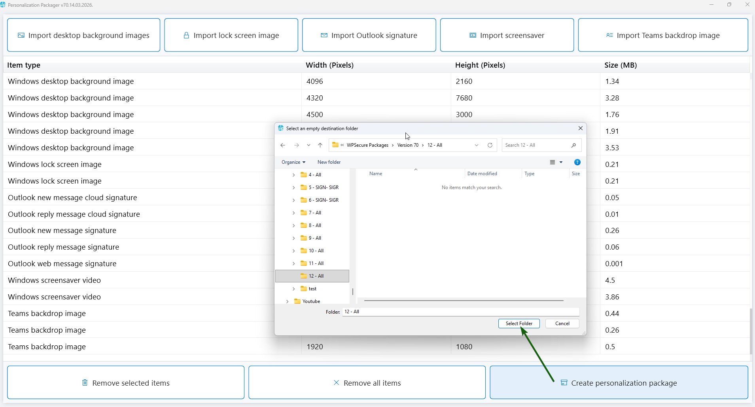The height and width of the screenshot is (407, 755).
Task: Close the destination folder dialog
Action: pyautogui.click(x=580, y=128)
